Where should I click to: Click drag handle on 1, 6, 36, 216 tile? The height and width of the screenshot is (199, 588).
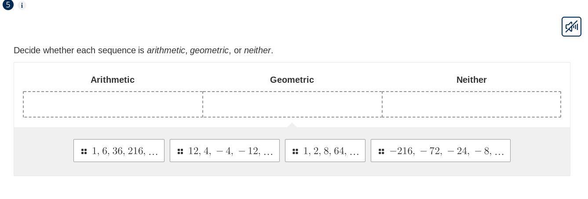click(84, 151)
